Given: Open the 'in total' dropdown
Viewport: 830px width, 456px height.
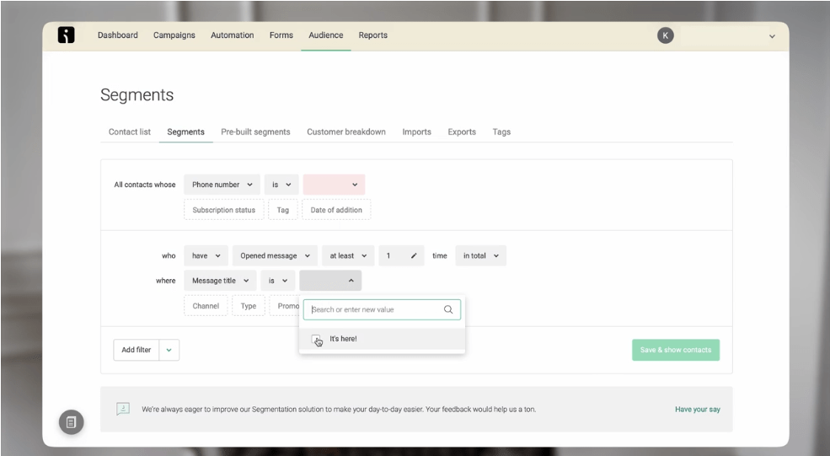Looking at the screenshot, I should (480, 255).
